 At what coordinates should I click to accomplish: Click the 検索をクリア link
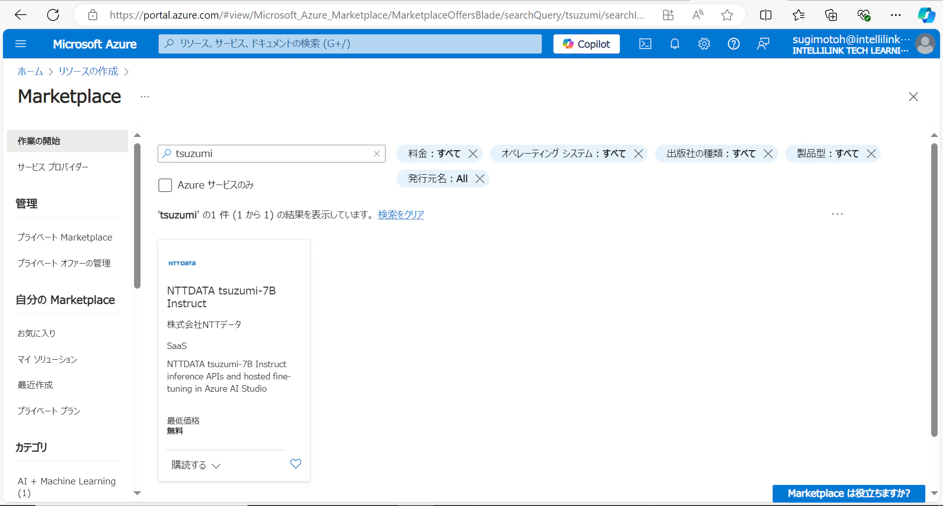[400, 214]
